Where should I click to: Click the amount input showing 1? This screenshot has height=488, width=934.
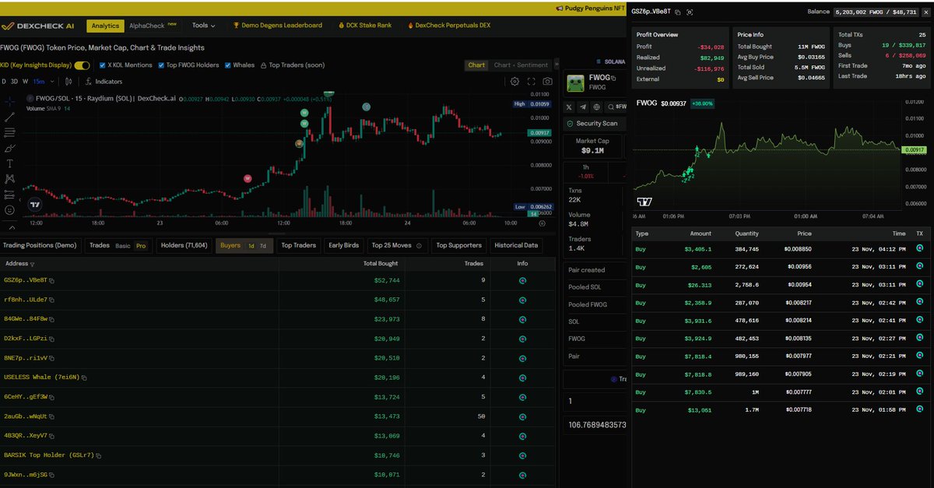pos(595,400)
